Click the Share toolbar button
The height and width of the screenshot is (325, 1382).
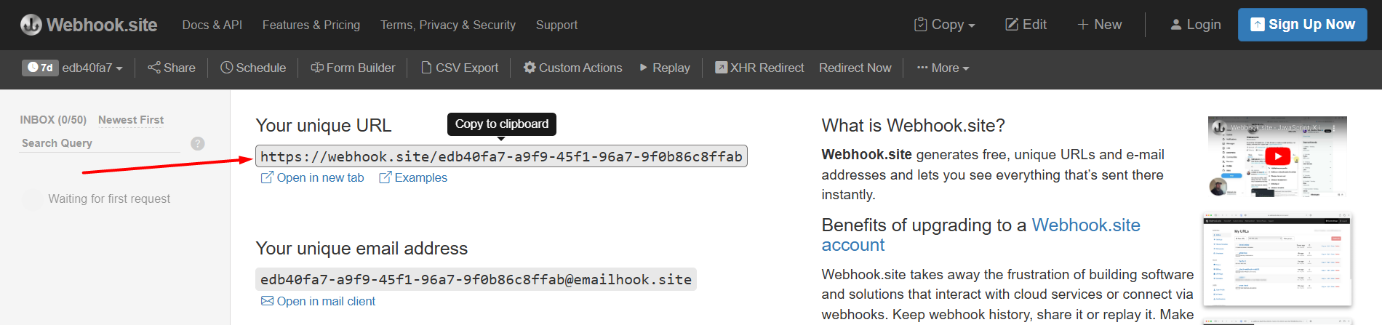point(172,68)
